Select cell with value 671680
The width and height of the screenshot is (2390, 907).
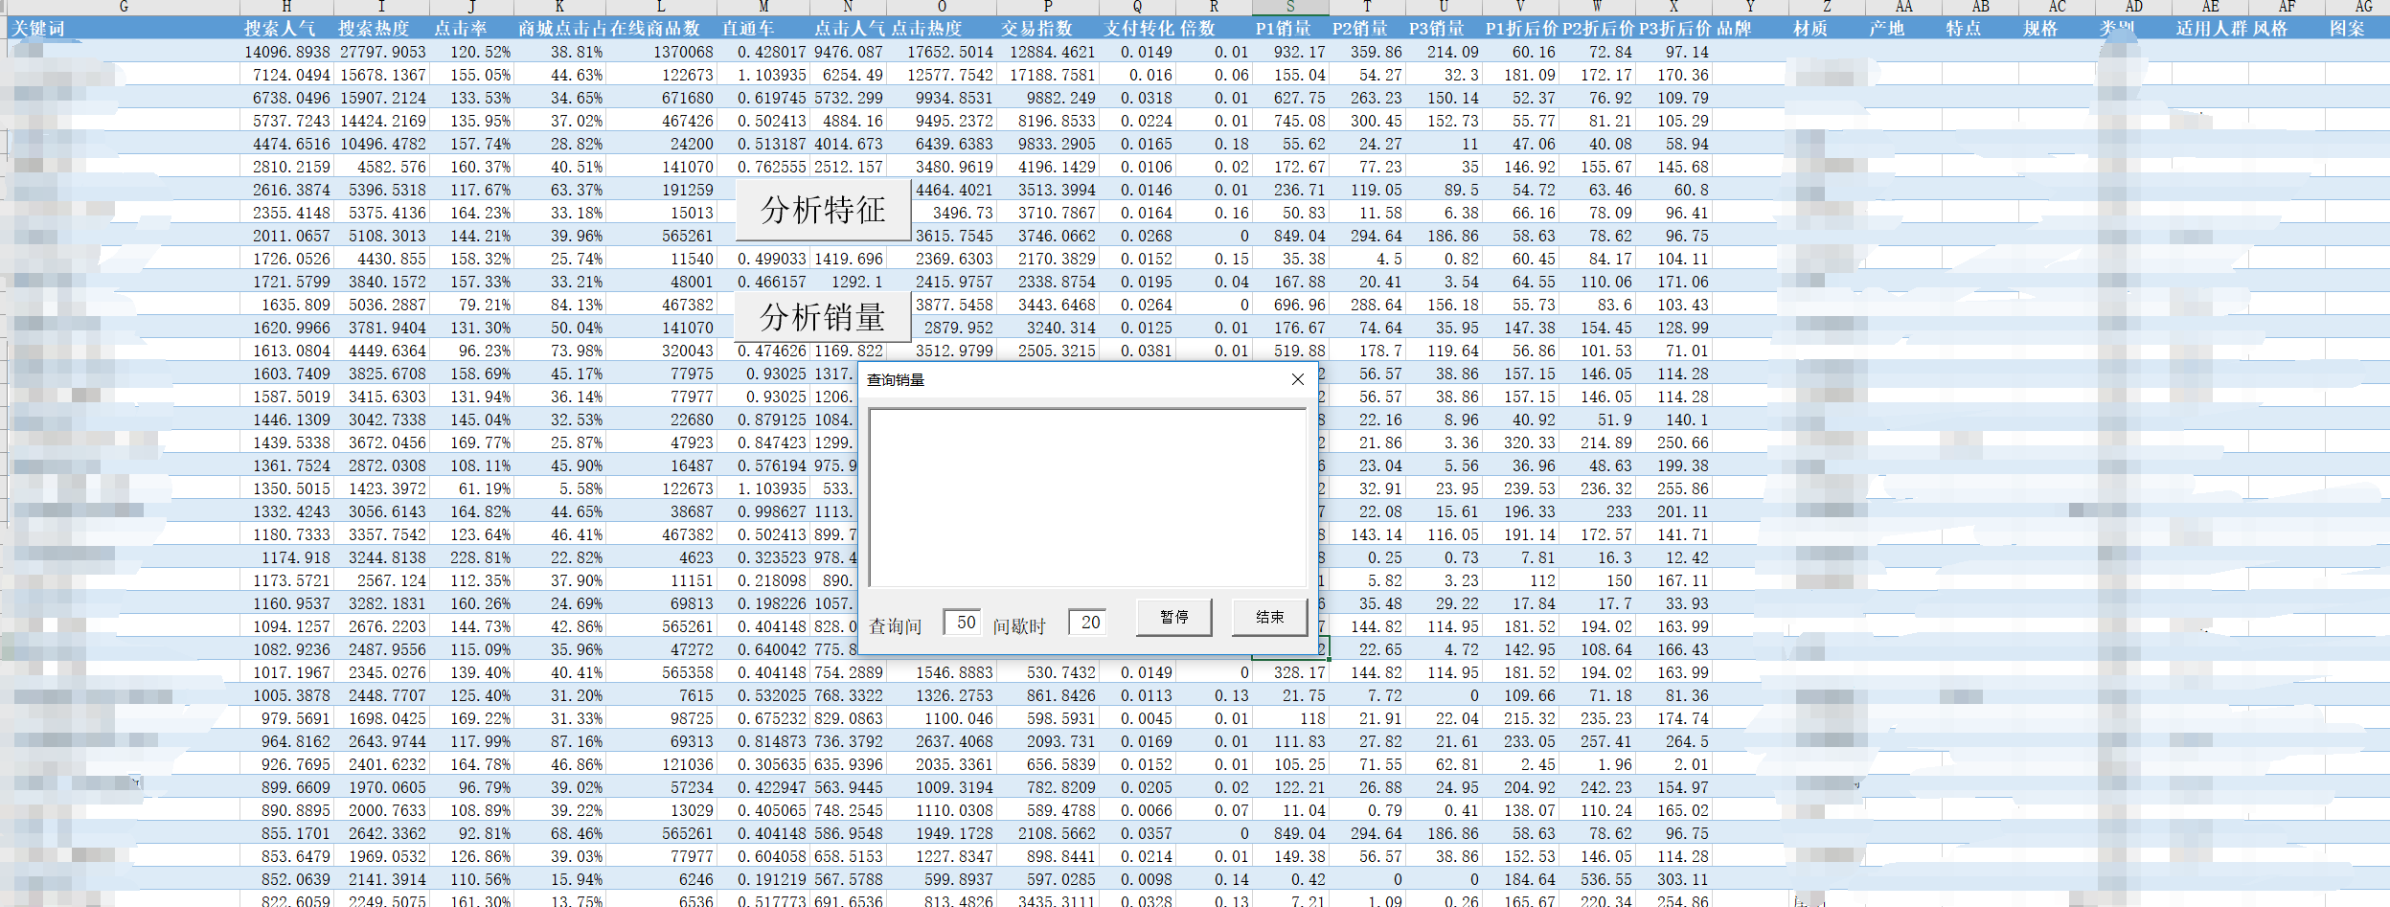click(661, 98)
